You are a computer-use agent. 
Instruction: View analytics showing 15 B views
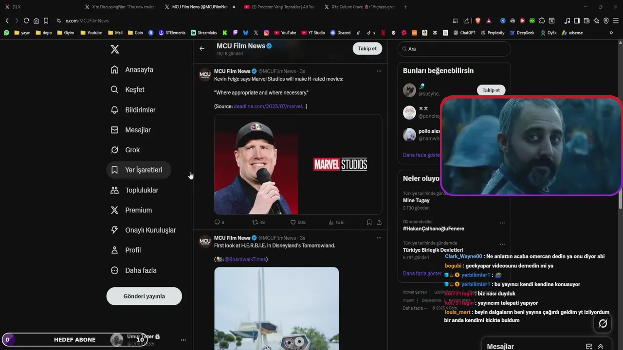[336, 222]
